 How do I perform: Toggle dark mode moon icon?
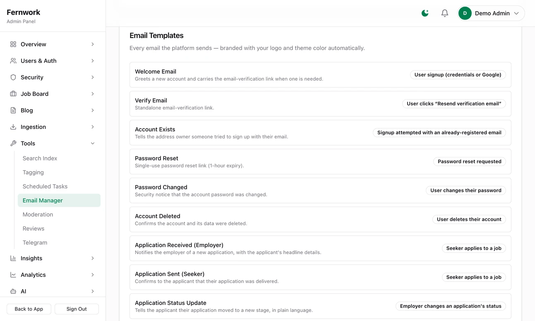coord(425,13)
